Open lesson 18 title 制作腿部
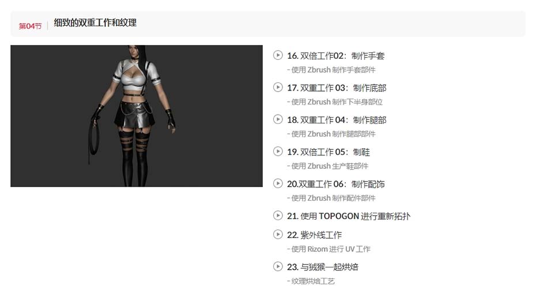Image resolution: width=536 pixels, height=294 pixels. click(337, 120)
